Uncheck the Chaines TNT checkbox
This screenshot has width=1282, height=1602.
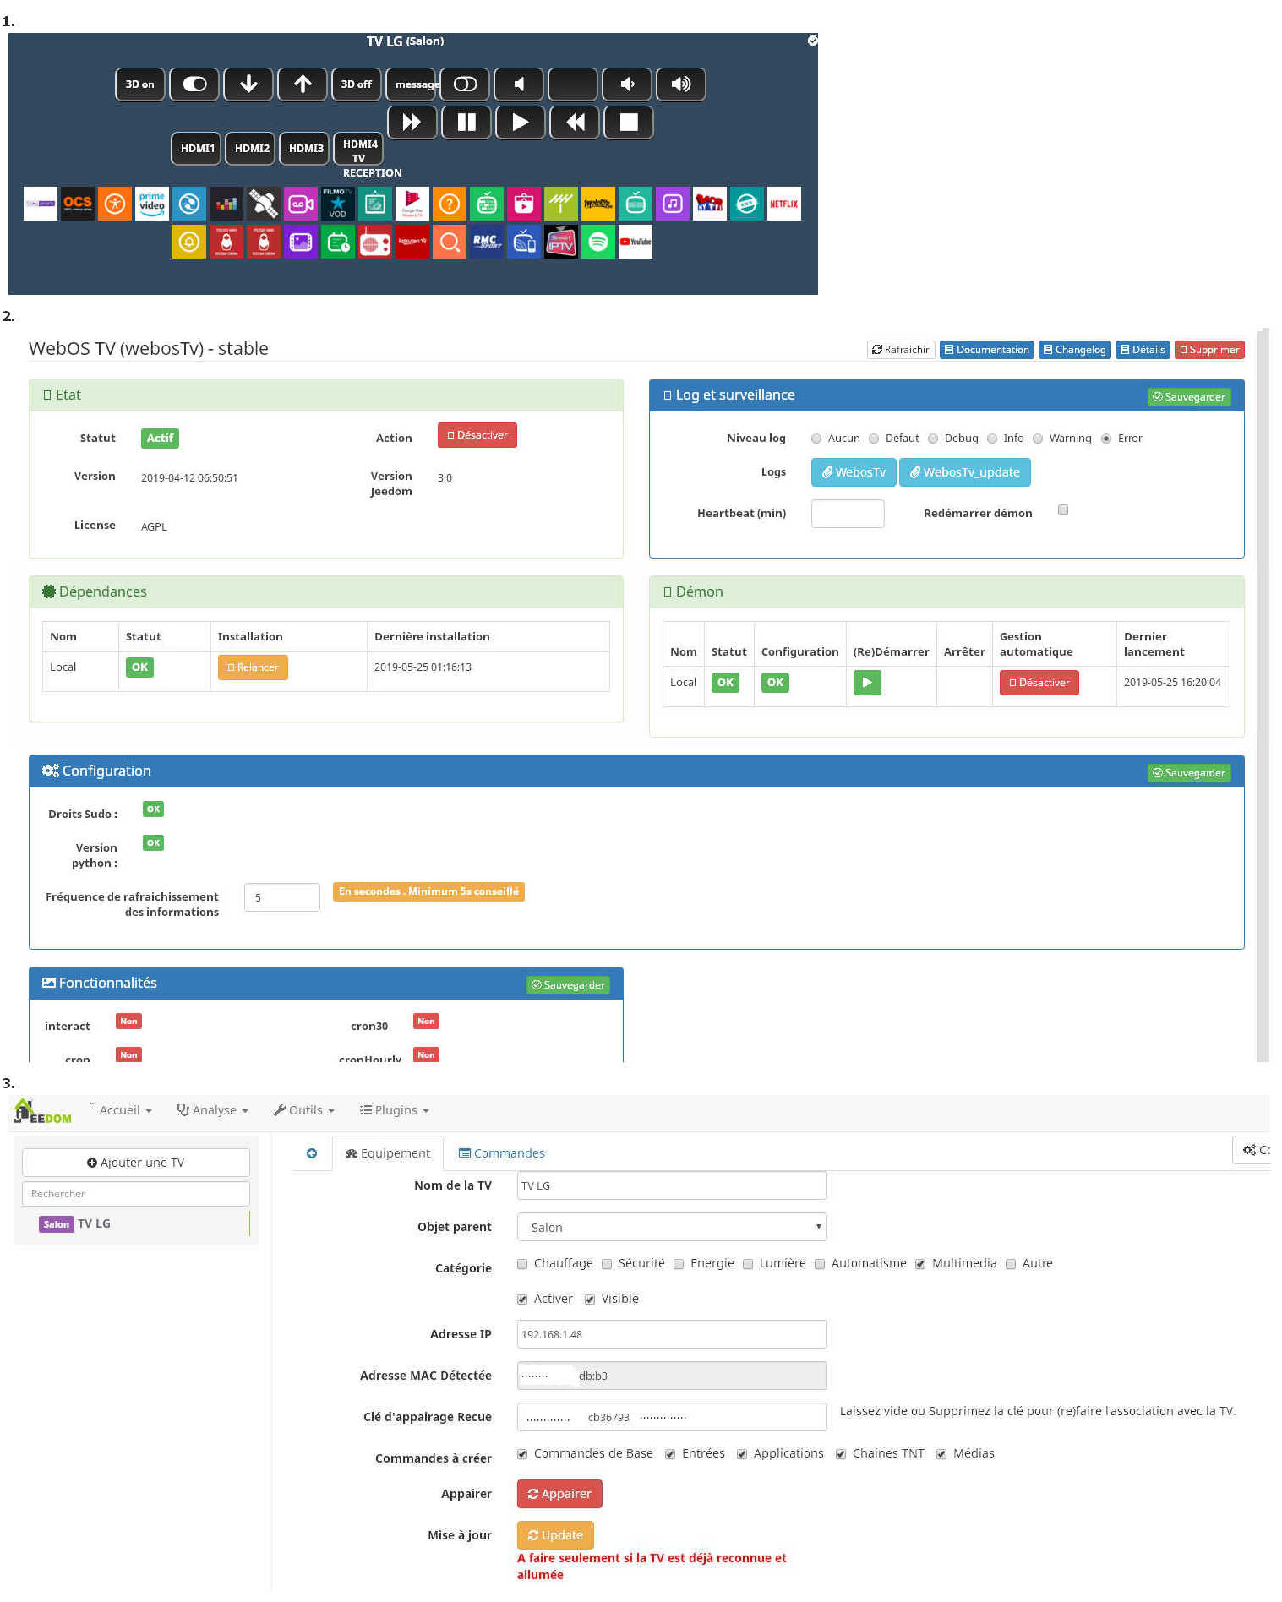(841, 1454)
